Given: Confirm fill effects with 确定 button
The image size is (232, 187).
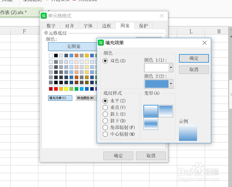Looking at the screenshot, I should click(x=194, y=58).
